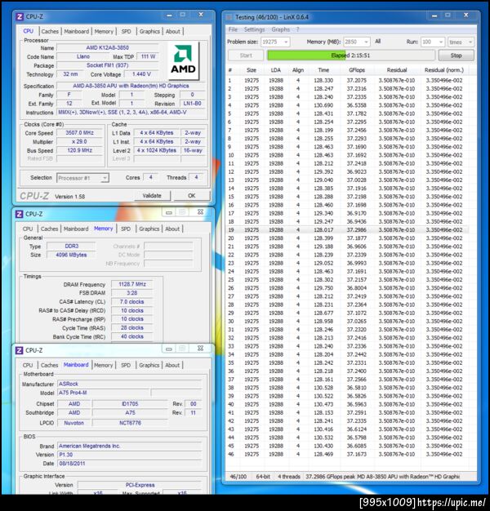Click the CPU-Z icon in the Memory window title bar
Image resolution: width=490 pixels, height=511 pixels.
(20, 214)
